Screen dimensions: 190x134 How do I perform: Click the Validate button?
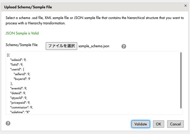point(140,124)
